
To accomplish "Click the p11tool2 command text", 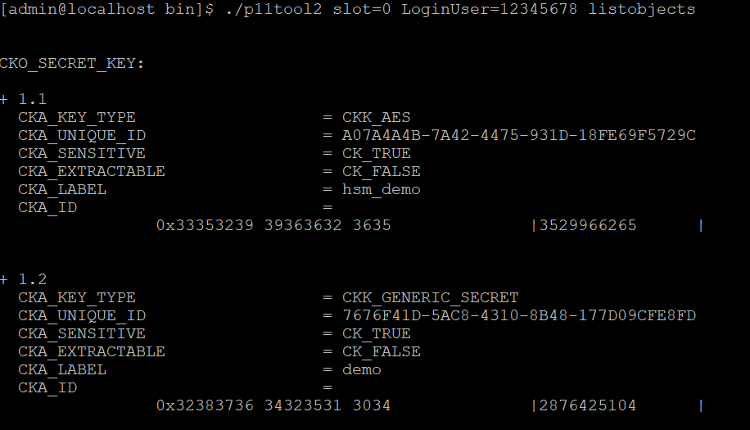I will click(273, 9).
